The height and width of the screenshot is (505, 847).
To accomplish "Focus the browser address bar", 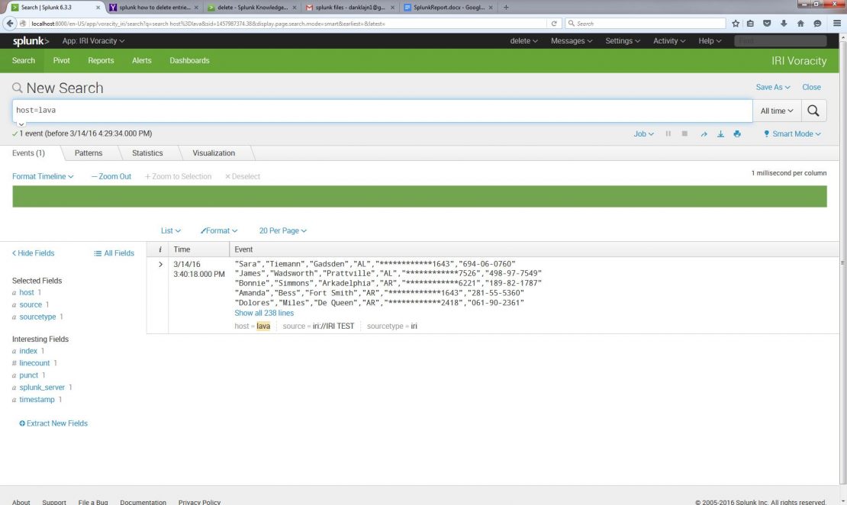I will tap(288, 23).
